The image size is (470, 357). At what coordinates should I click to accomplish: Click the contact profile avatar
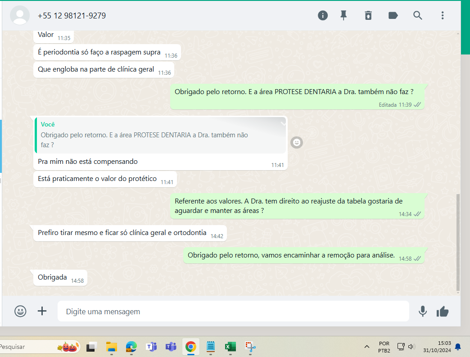(x=20, y=15)
